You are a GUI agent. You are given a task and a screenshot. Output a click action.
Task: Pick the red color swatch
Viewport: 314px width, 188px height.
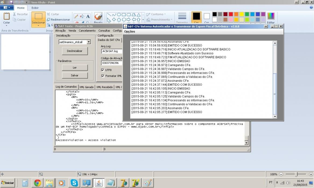tap(231, 14)
